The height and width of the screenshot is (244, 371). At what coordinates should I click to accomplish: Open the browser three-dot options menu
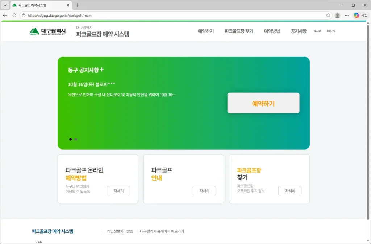(x=346, y=16)
